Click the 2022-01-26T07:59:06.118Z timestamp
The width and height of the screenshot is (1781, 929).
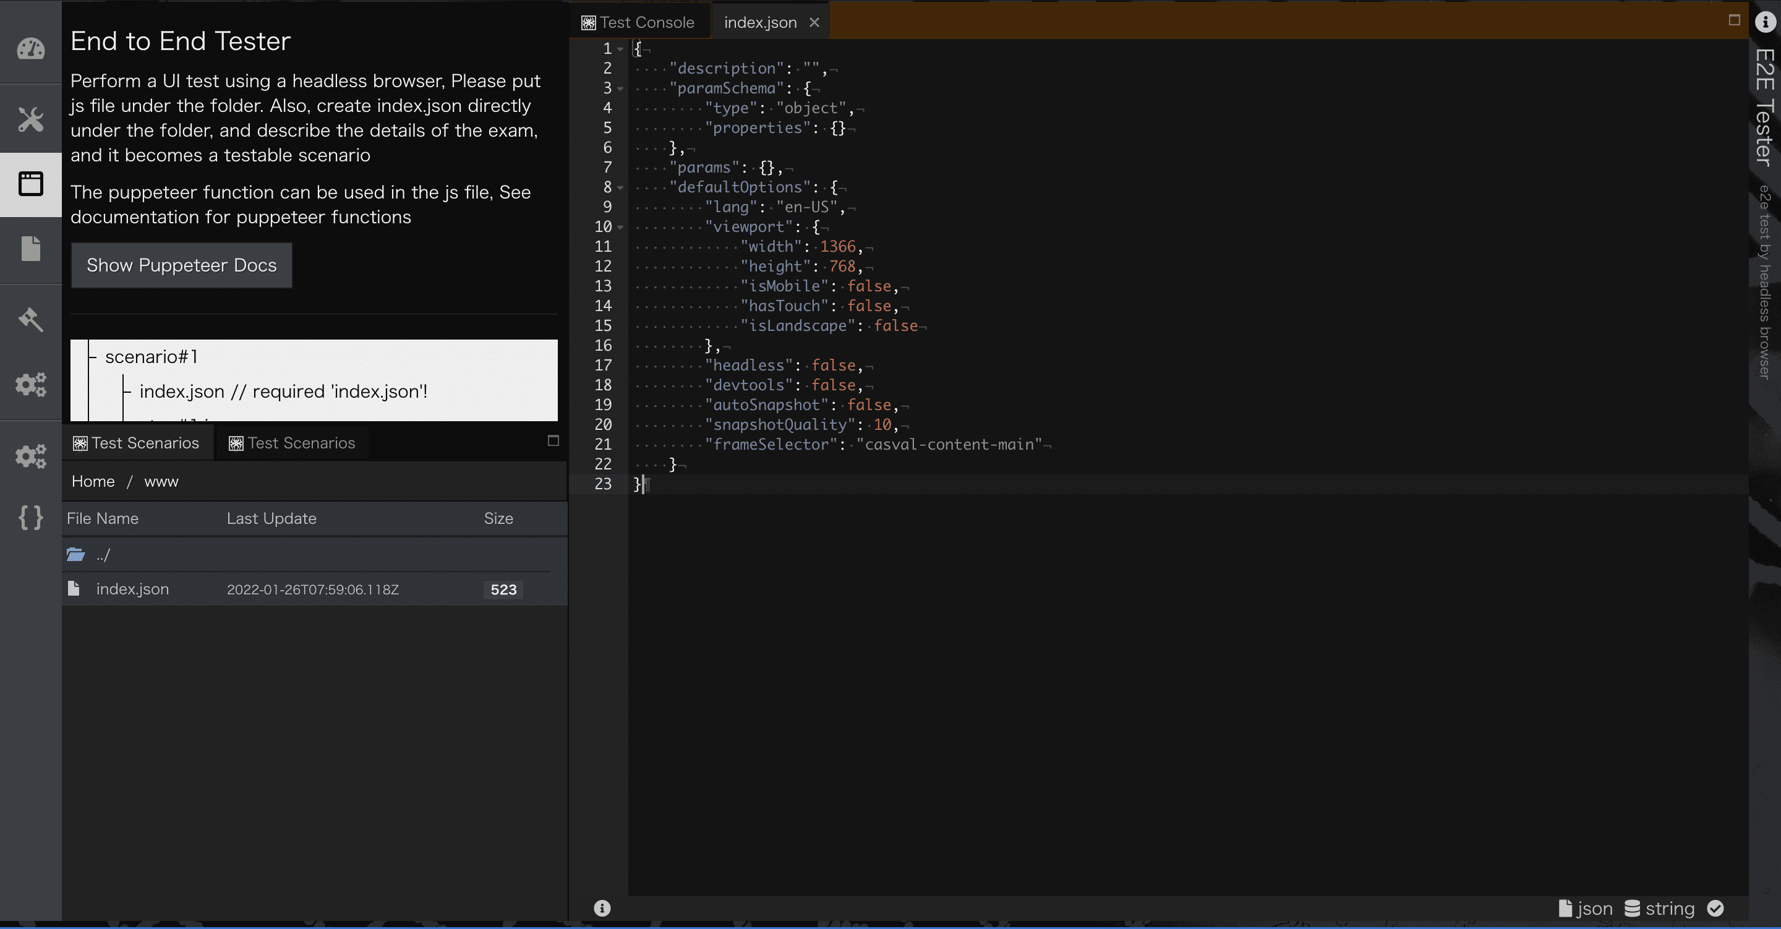click(312, 589)
